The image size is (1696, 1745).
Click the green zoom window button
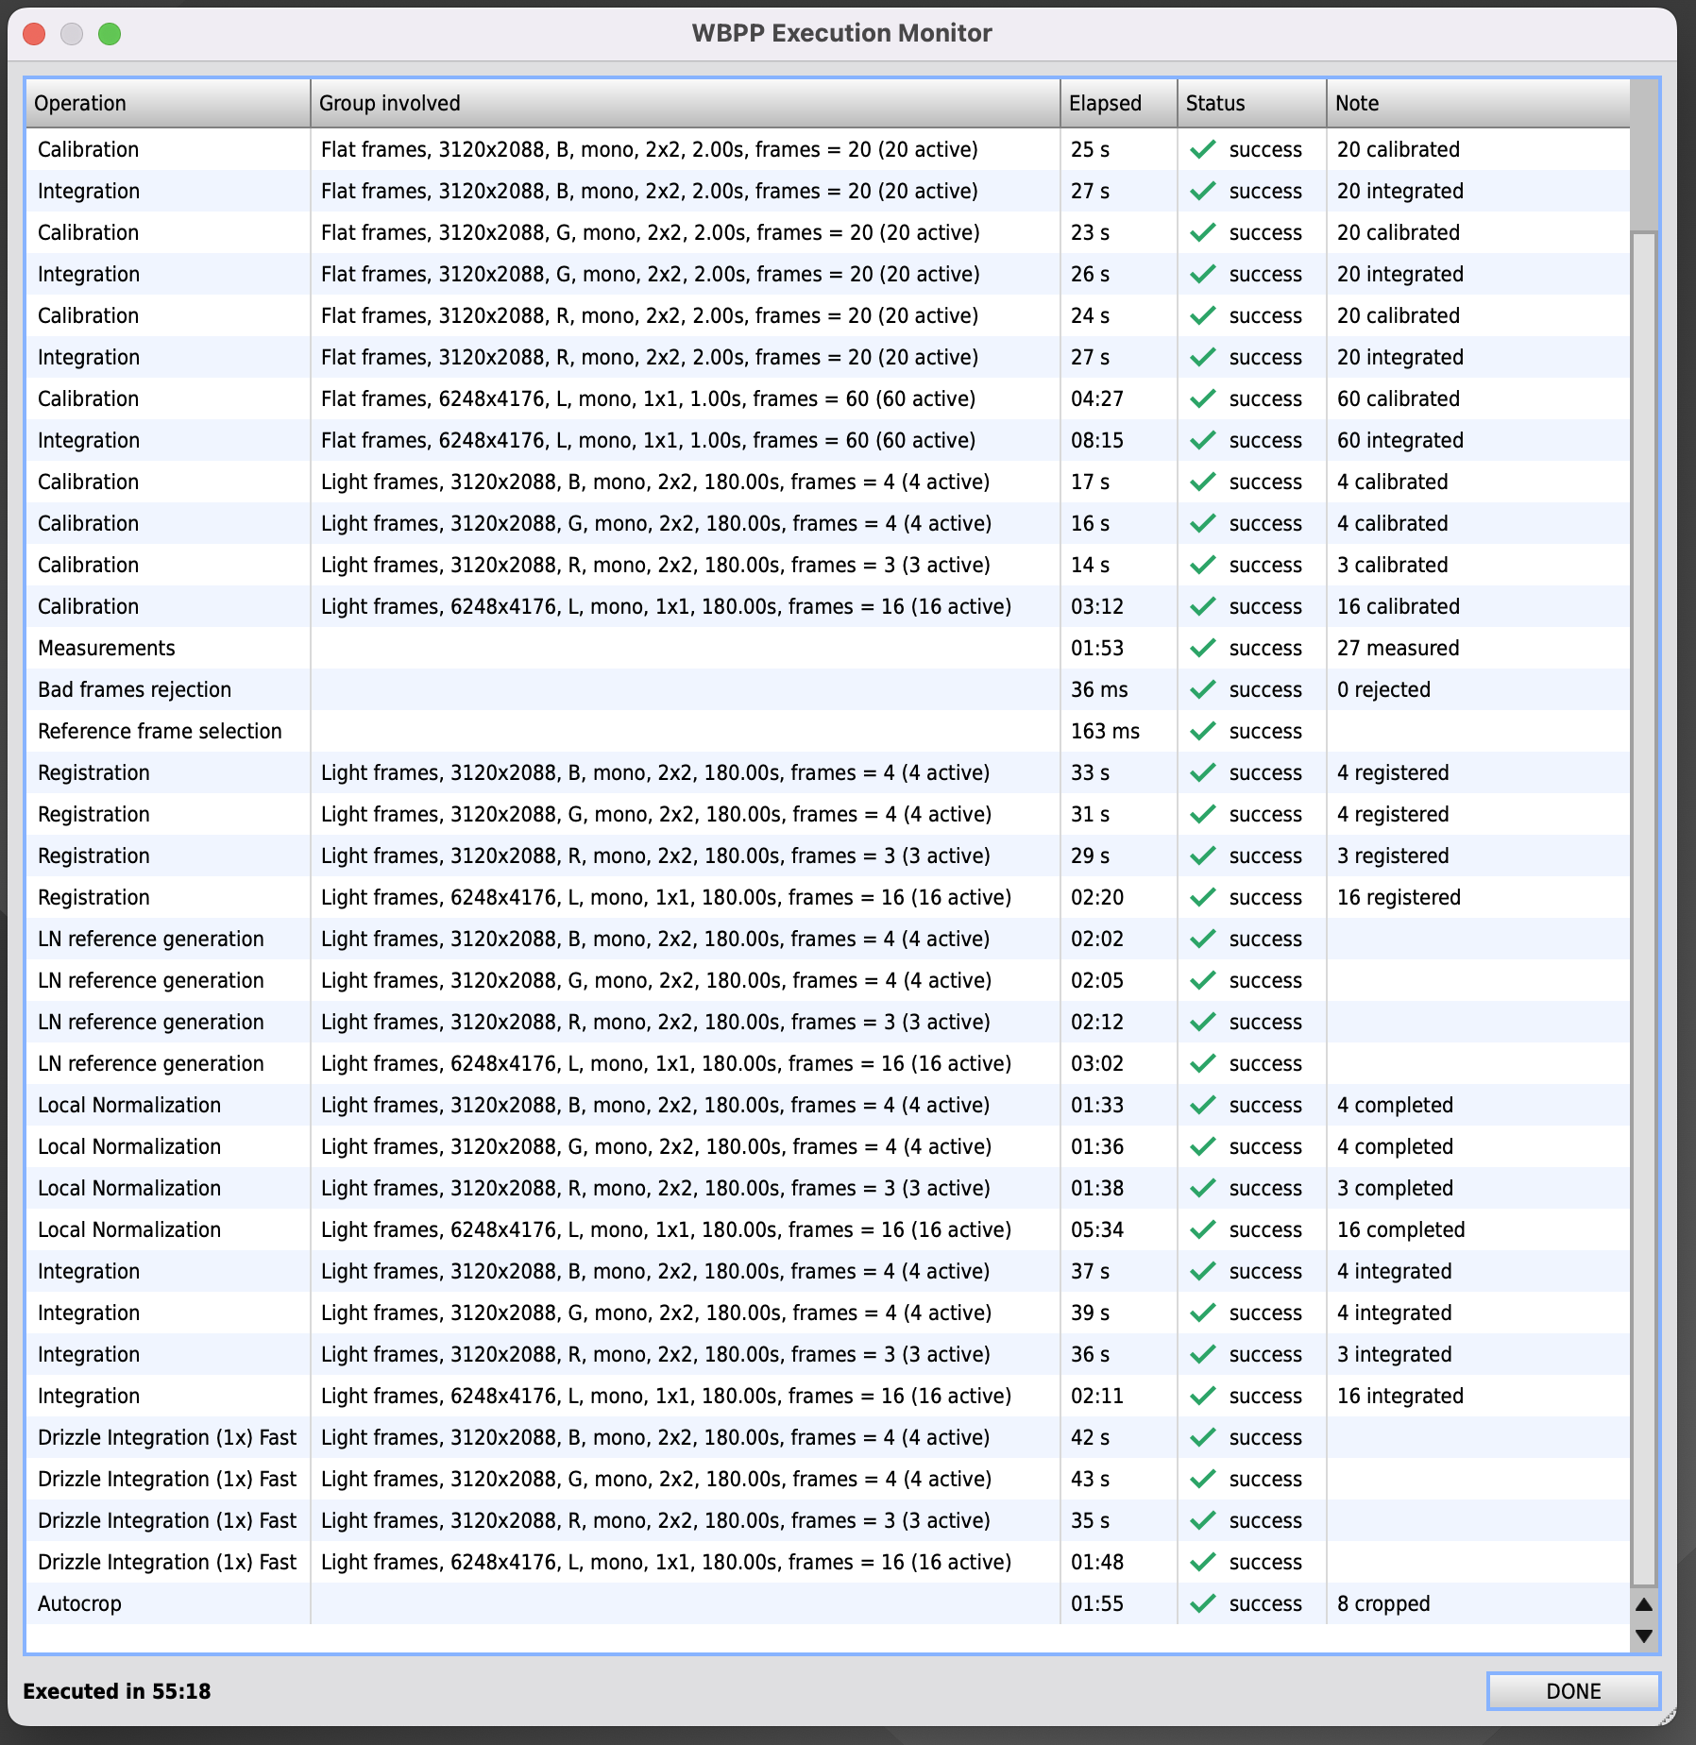tap(110, 34)
